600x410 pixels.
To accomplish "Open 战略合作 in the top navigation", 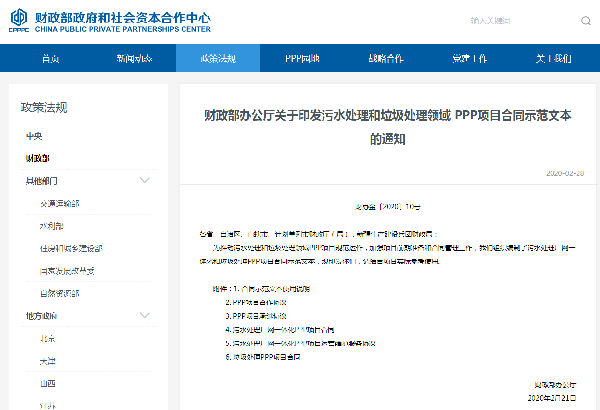I will (386, 59).
